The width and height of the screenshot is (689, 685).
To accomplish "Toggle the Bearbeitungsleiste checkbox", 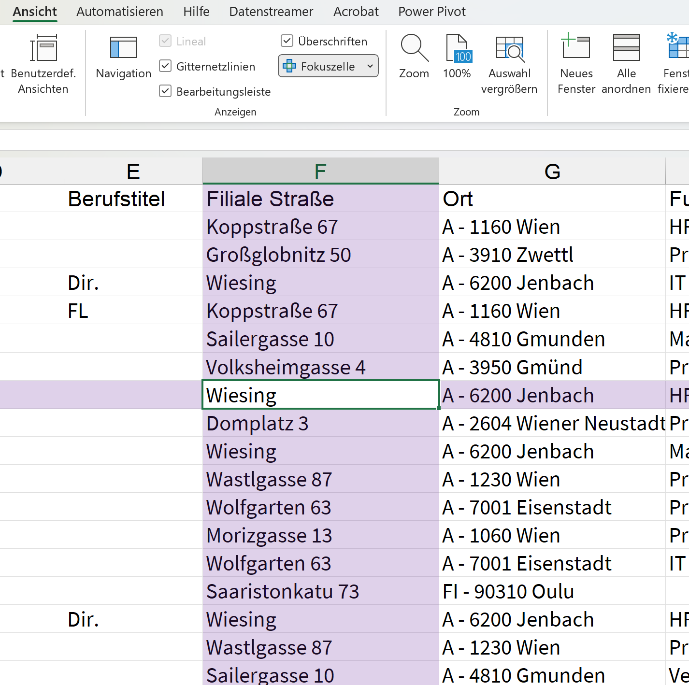I will pos(165,91).
